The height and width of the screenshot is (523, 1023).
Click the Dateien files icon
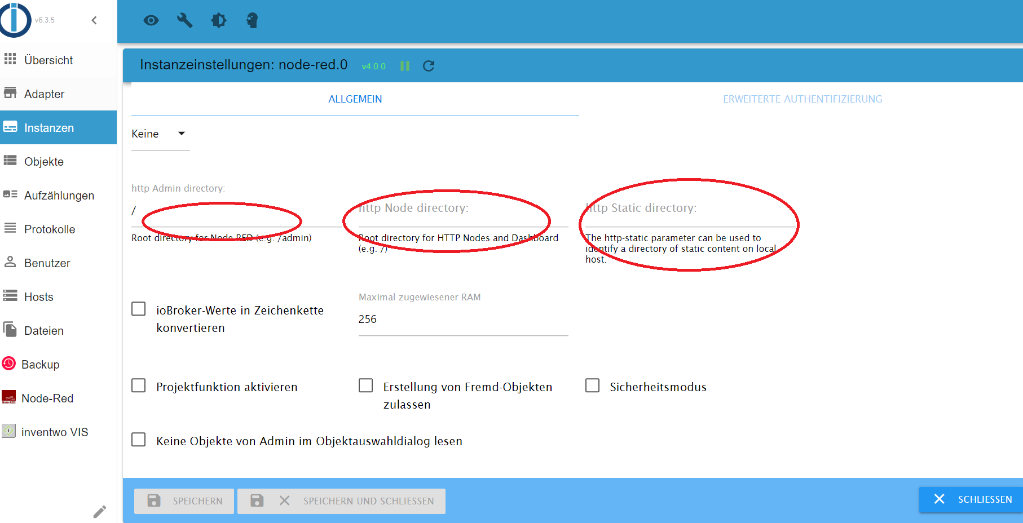pyautogui.click(x=10, y=329)
